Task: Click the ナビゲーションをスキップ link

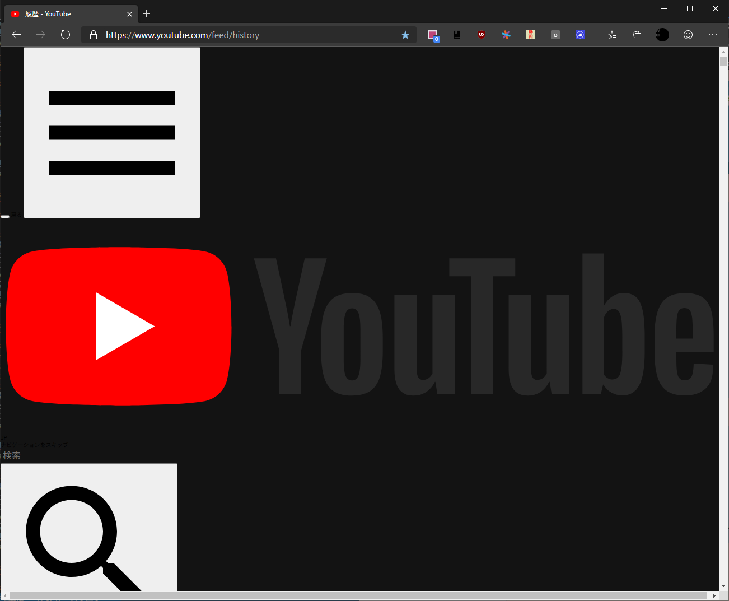Action: 35,445
